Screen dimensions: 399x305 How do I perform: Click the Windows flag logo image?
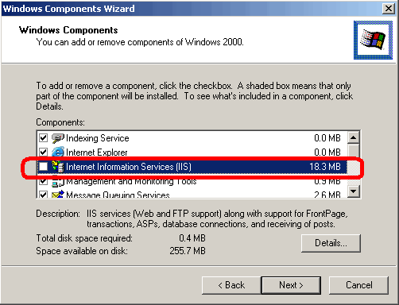click(373, 40)
